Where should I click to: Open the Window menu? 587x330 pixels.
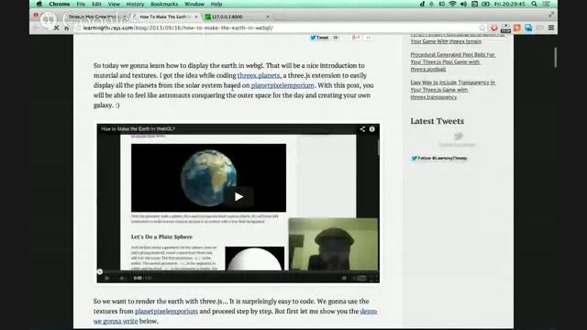point(194,4)
